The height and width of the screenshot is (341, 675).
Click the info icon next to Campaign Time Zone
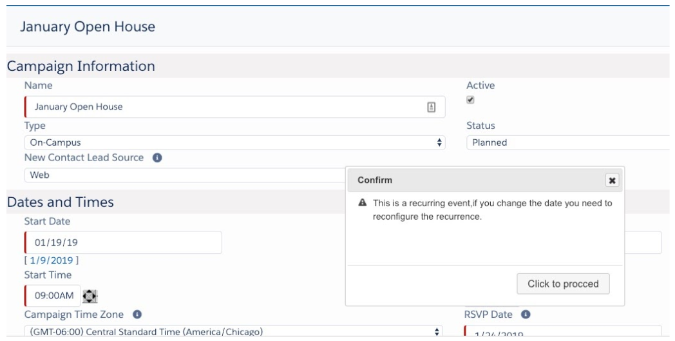click(x=137, y=315)
